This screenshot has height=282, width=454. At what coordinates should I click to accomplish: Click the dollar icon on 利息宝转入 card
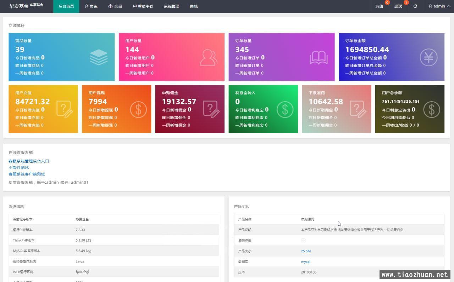[x=285, y=109]
